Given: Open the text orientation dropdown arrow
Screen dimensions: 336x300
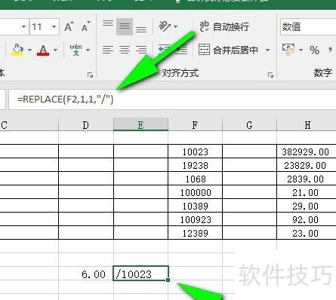Looking at the screenshot, I should (176, 26).
